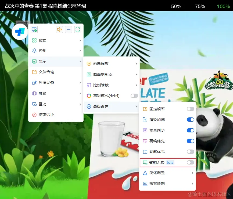Click the 硬编优先 icon
Image resolution: width=233 pixels, height=199 pixels.
tap(145, 141)
